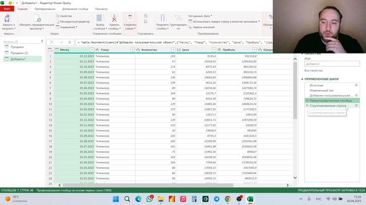
Task: Cancel formula with X icon in formula bar
Action: (52, 42)
